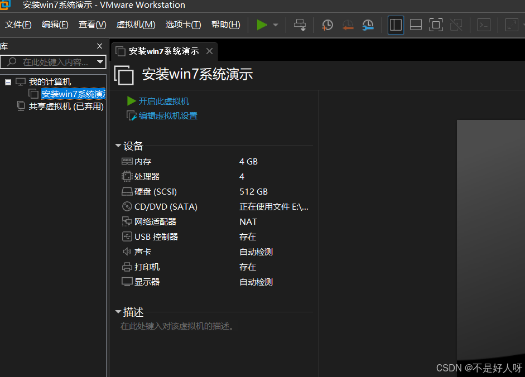Screen dimensions: 525x377
Task: Collapse the 设备 section
Action: (118, 146)
